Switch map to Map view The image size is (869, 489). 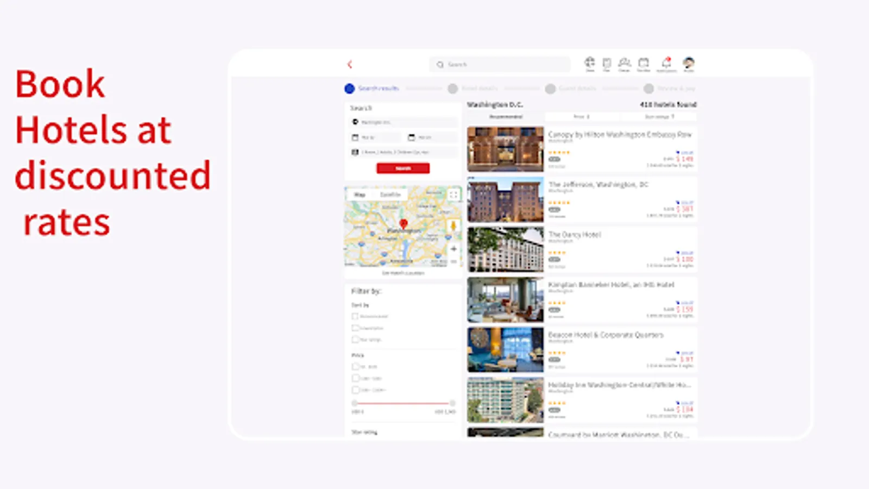click(x=360, y=195)
